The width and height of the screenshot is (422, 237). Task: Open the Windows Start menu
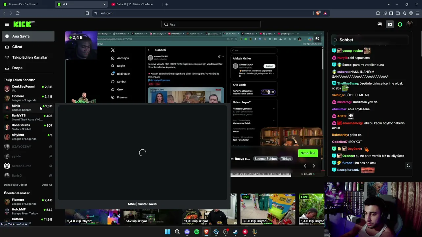(167, 232)
